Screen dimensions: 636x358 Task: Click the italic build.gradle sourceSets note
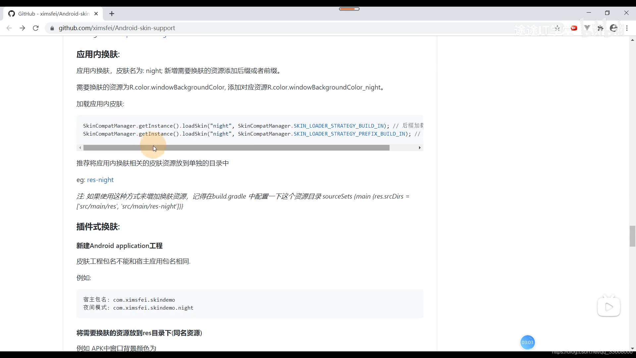[243, 201]
